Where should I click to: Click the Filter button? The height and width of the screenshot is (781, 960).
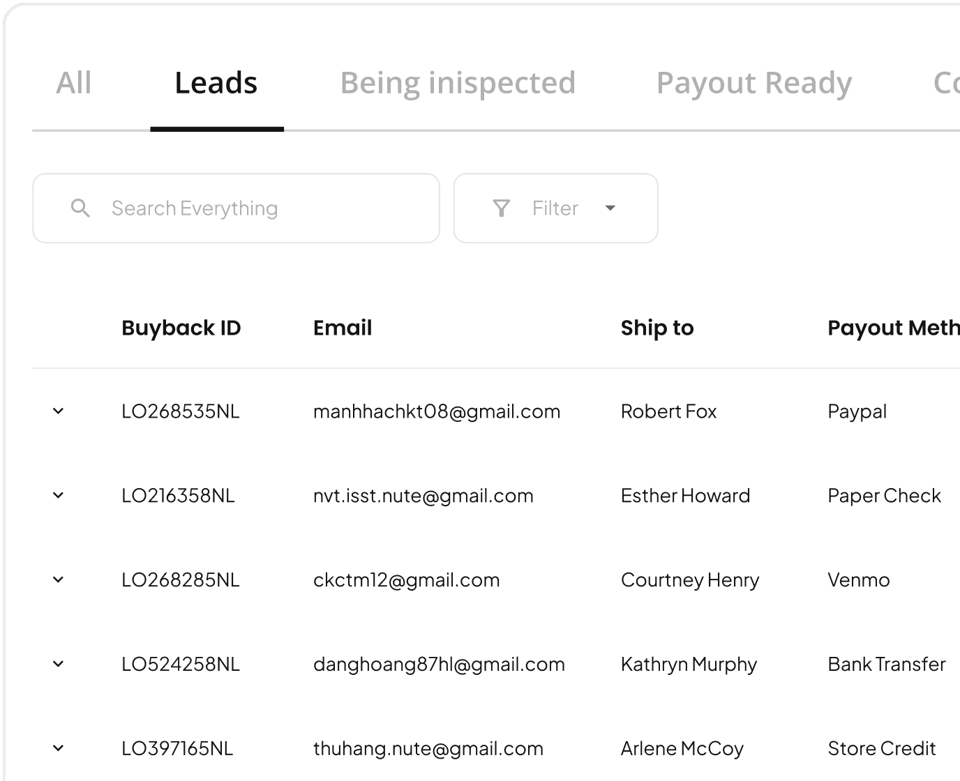point(556,208)
